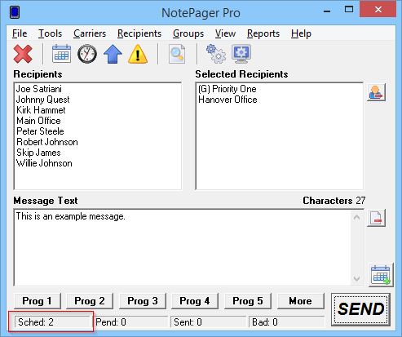Click the Prog 4 button

click(195, 301)
